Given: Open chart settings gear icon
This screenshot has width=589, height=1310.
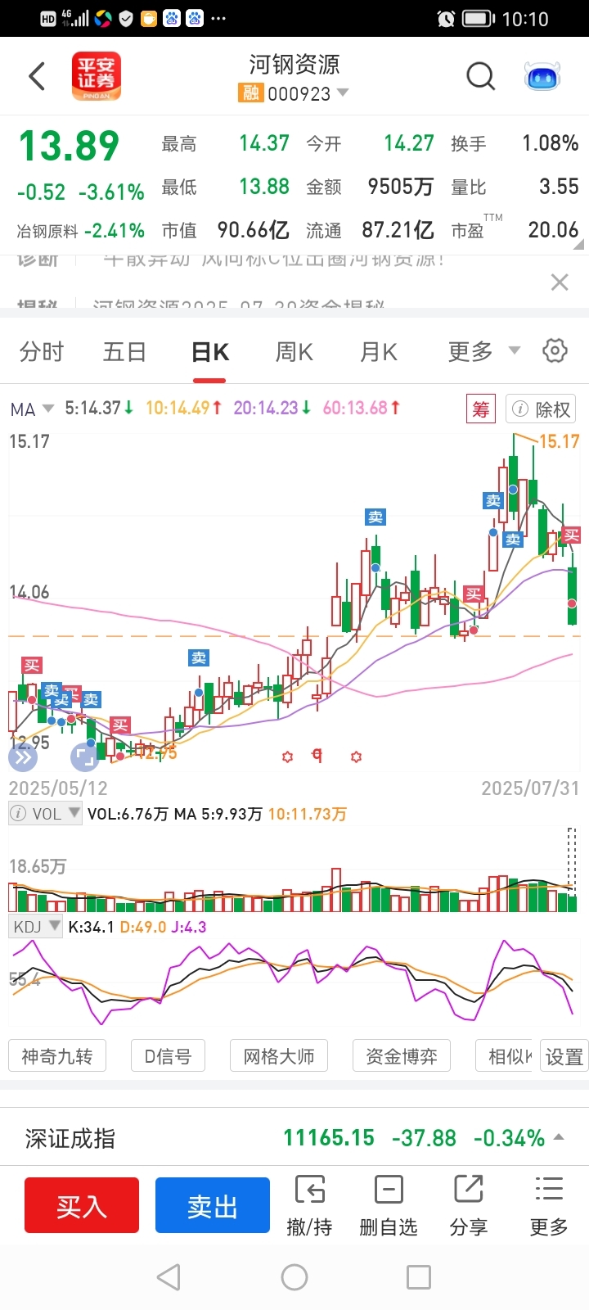Looking at the screenshot, I should click(555, 350).
